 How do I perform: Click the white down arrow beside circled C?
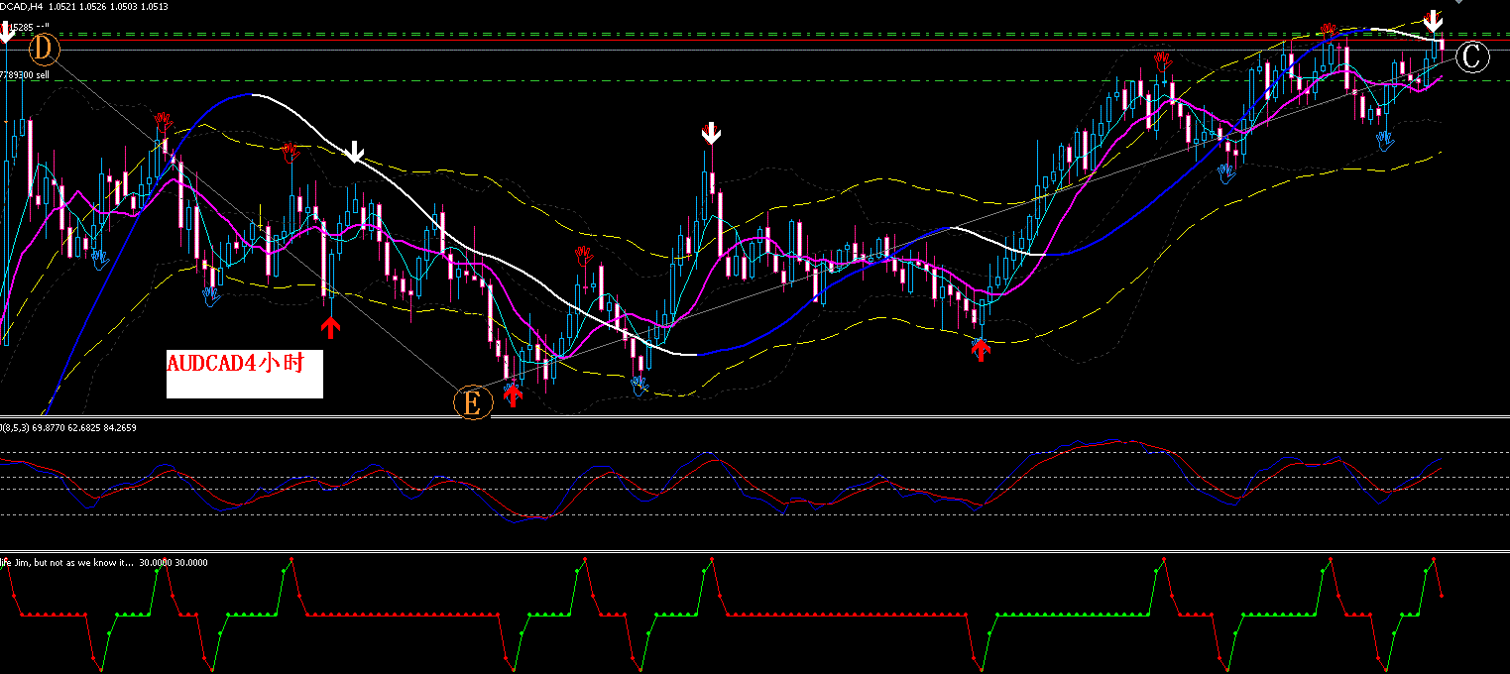coord(1434,22)
